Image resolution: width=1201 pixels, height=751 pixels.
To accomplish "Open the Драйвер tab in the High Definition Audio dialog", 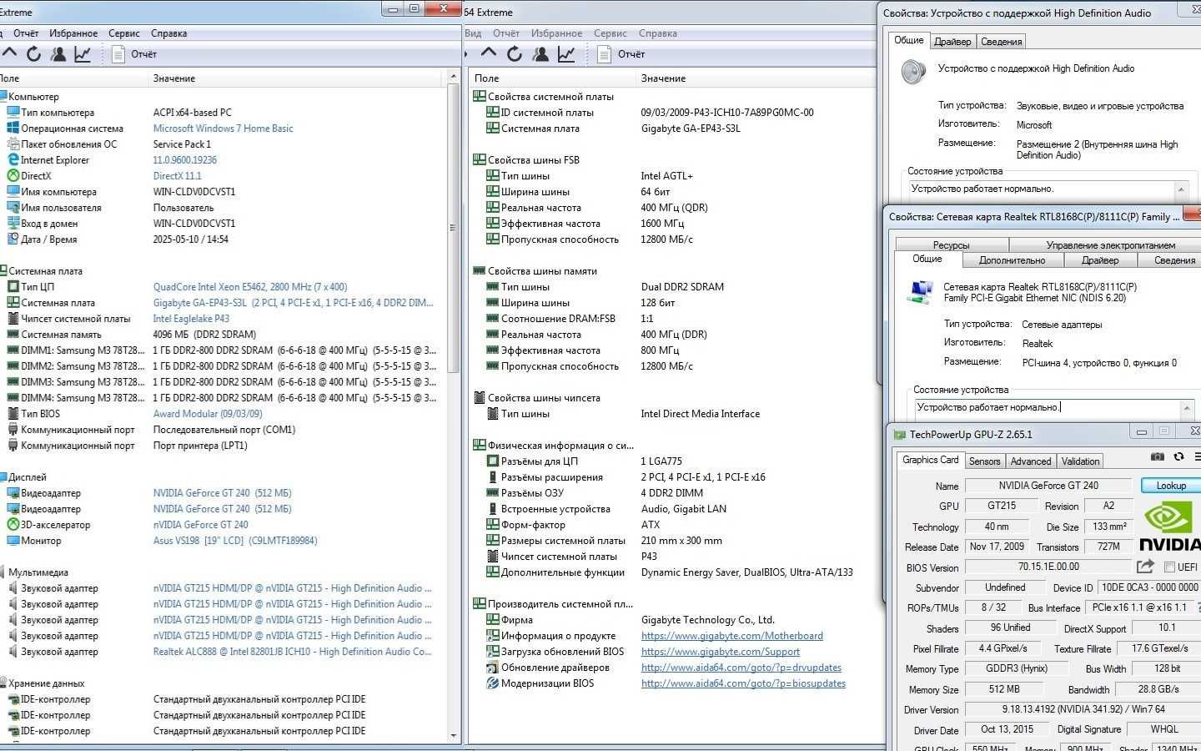I will [952, 42].
